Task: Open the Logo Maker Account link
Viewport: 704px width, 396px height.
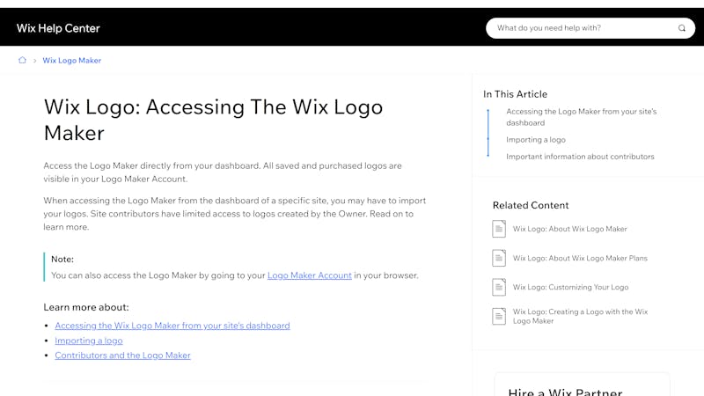Action: (x=310, y=275)
